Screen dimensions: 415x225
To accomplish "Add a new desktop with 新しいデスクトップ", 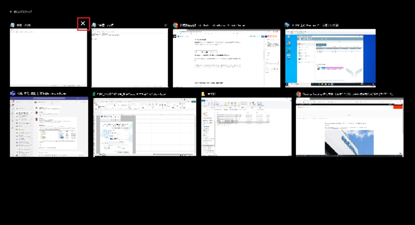I will point(21,12).
